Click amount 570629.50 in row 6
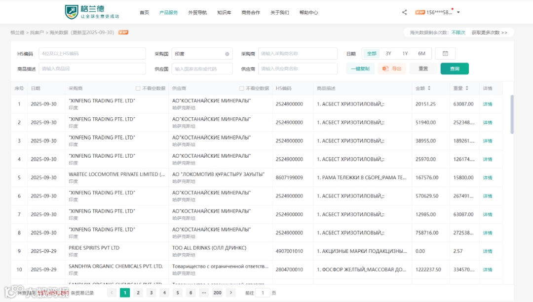This screenshot has height=302, width=533. coord(427,196)
